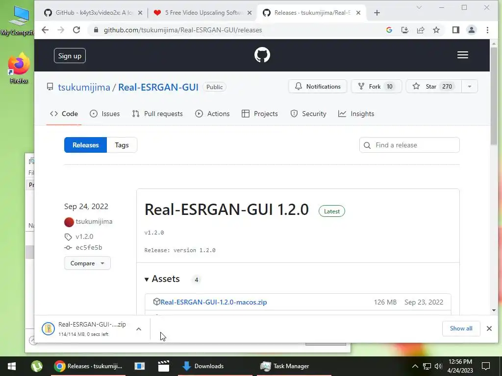
Task: Open the Chrome profile avatar
Action: coord(472,30)
